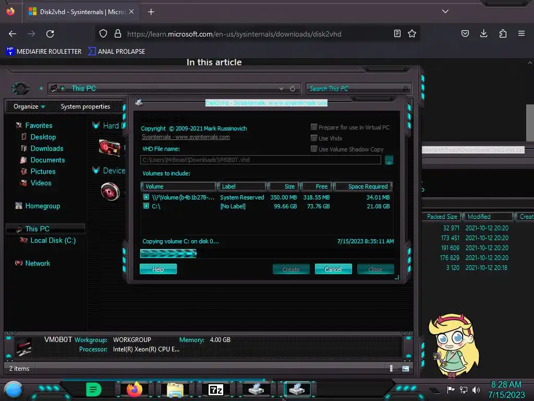Open Local Disk (C:) in navigation pane
This screenshot has height=401, width=534.
tap(53, 240)
